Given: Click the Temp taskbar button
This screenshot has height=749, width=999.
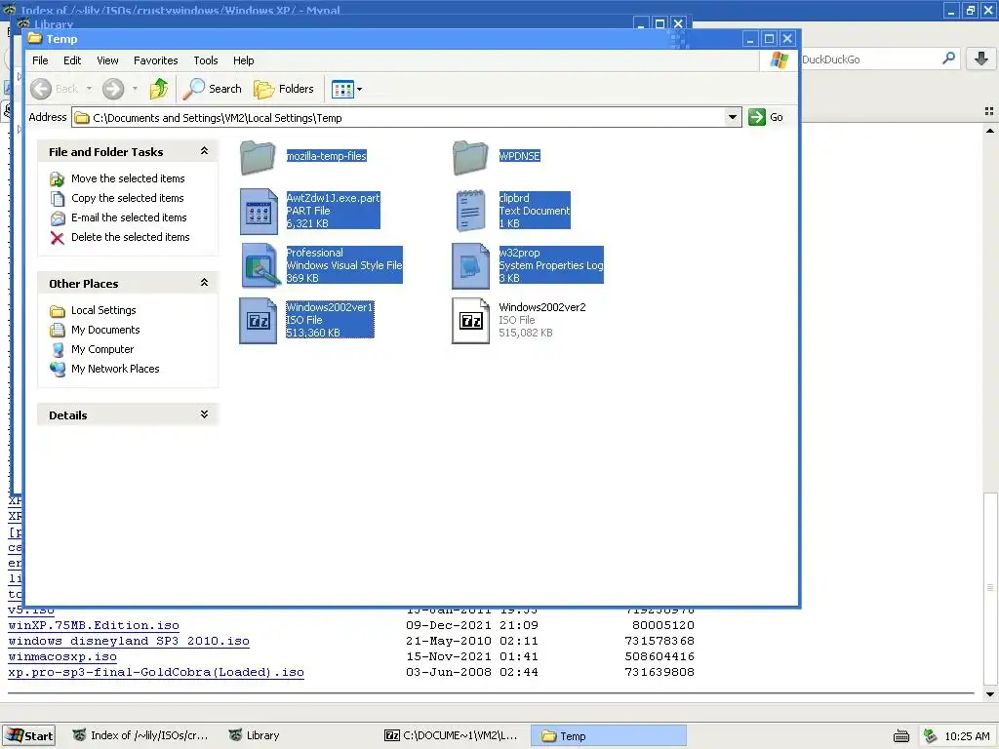Looking at the screenshot, I should pyautogui.click(x=609, y=735).
